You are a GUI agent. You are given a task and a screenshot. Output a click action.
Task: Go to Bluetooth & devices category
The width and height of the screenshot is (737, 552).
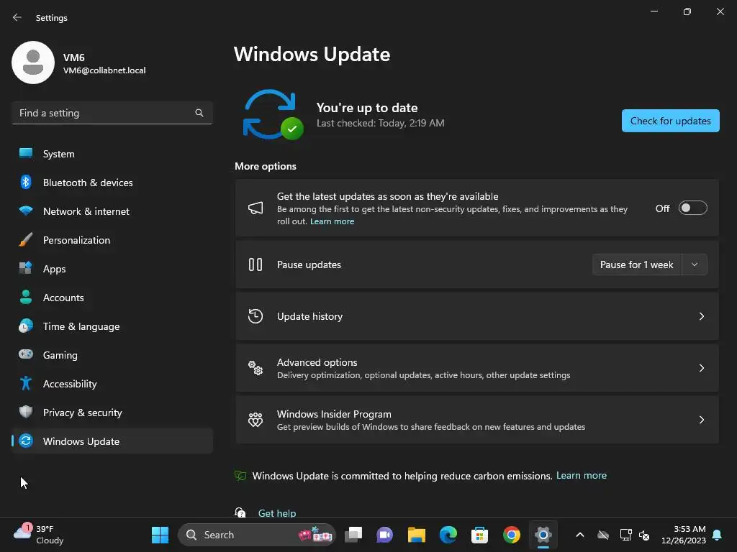pyautogui.click(x=112, y=182)
